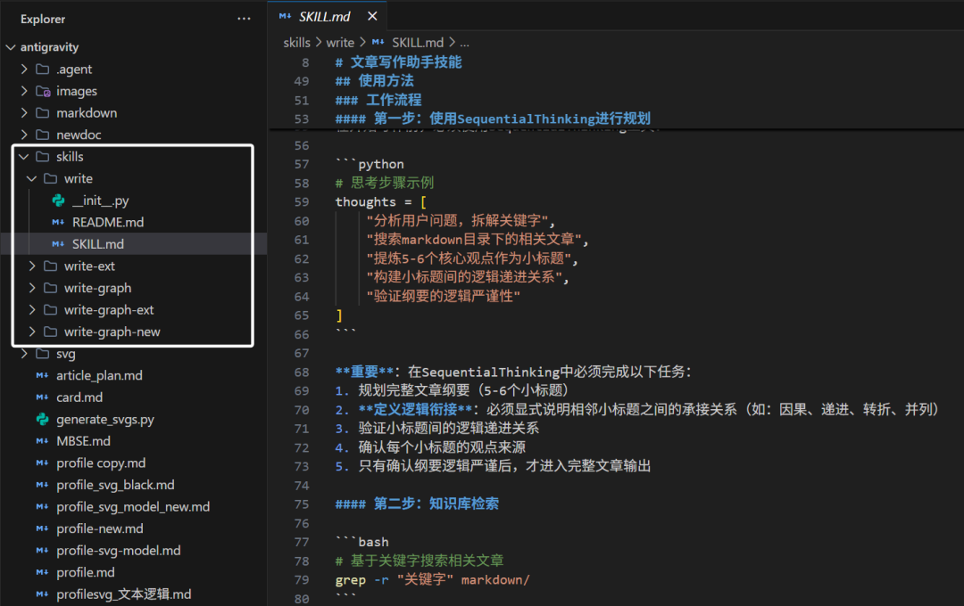Image resolution: width=964 pixels, height=606 pixels.
Task: Open profilesvg_文本逻辑.md file
Action: [x=123, y=594]
